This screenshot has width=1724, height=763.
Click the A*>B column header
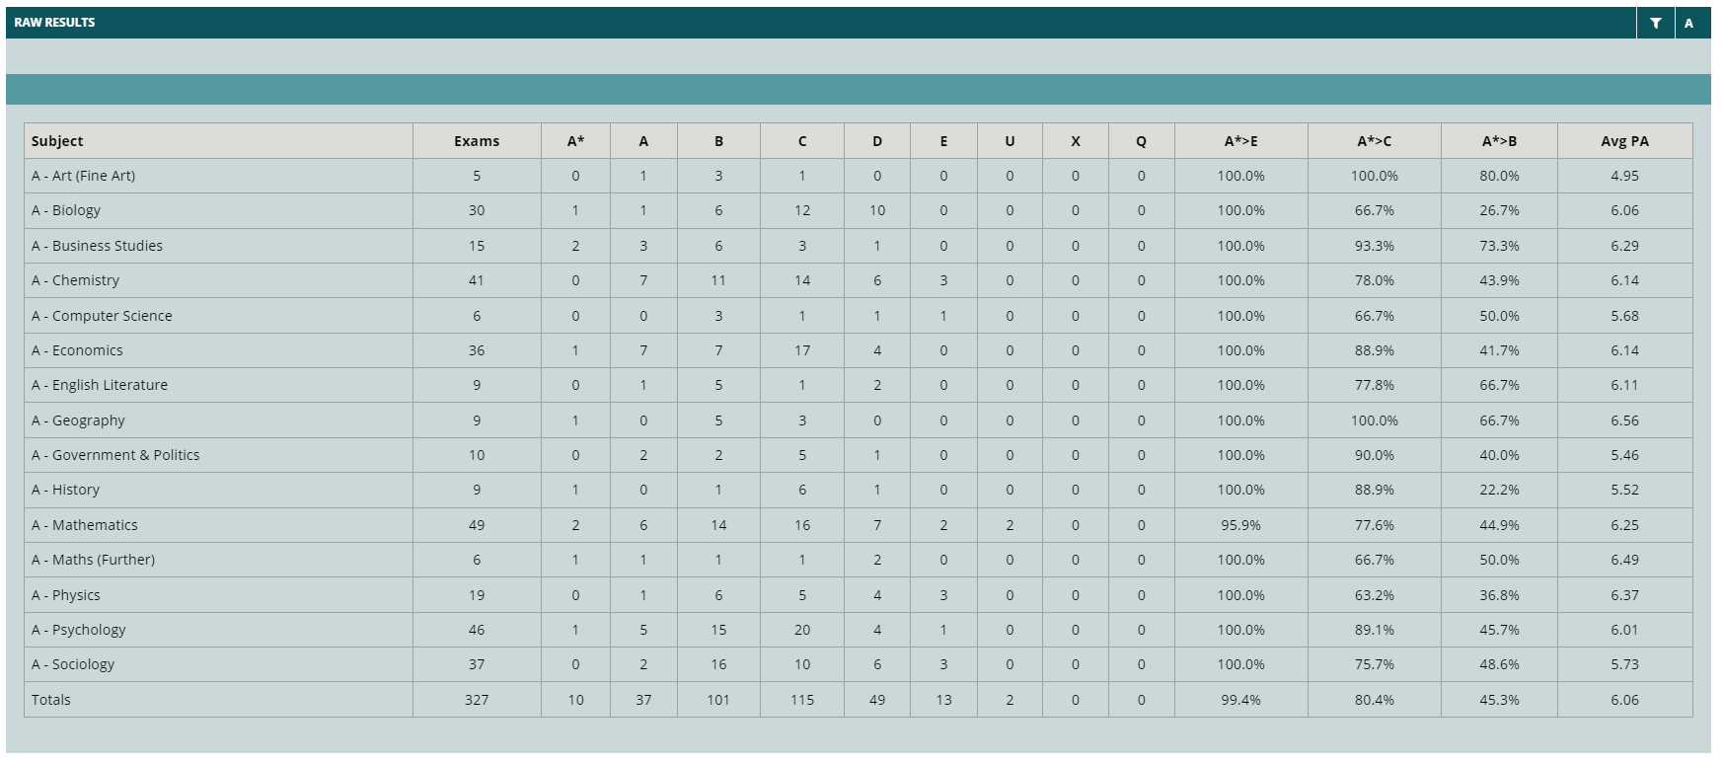[1499, 141]
